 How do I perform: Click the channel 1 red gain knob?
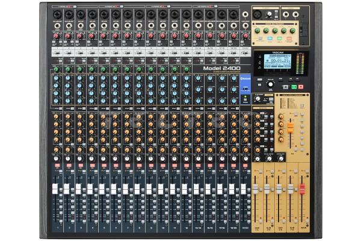[x=55, y=36]
